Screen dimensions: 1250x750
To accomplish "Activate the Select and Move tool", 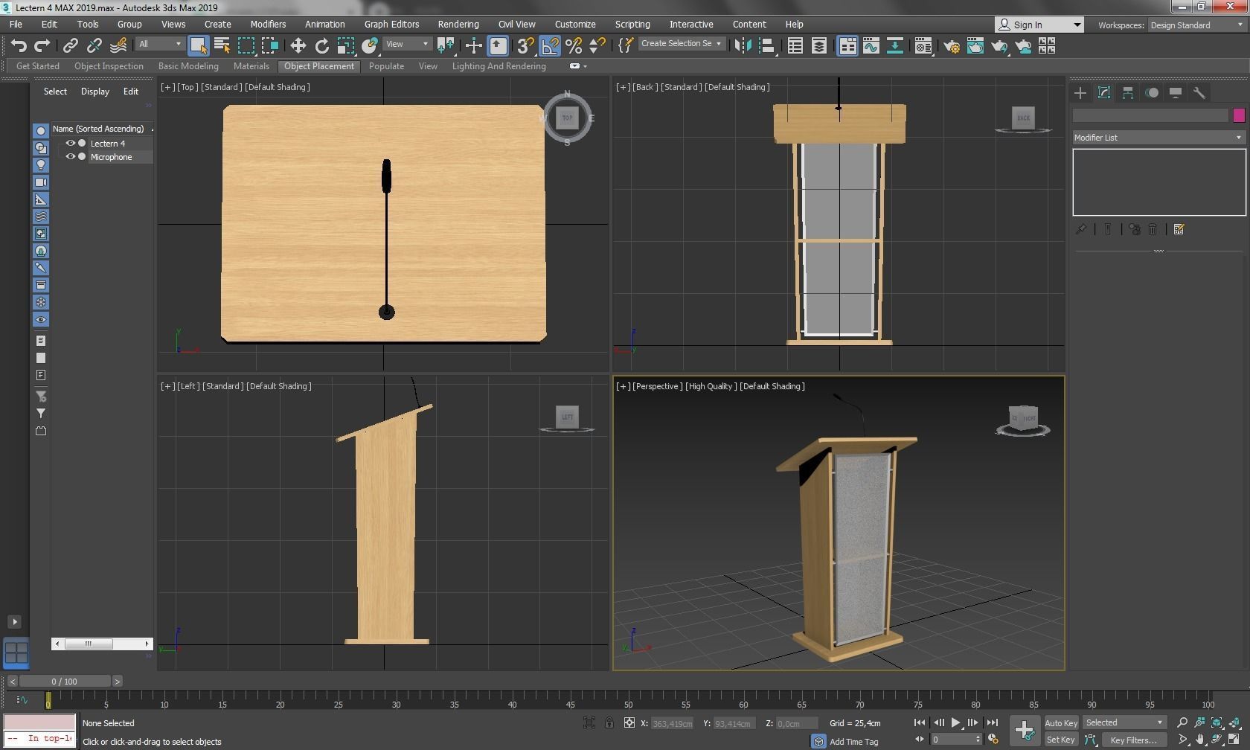I will point(298,46).
